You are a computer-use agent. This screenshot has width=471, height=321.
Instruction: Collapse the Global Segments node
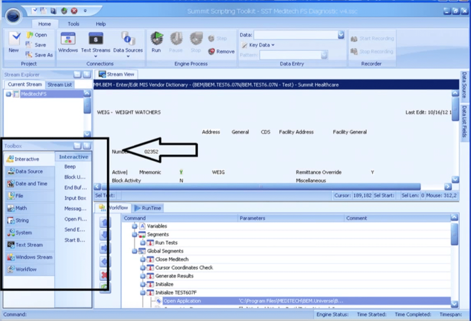[x=135, y=251]
